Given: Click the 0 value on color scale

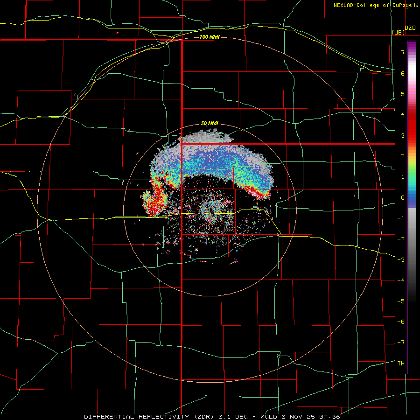Looking at the screenshot, I should coord(403,198).
